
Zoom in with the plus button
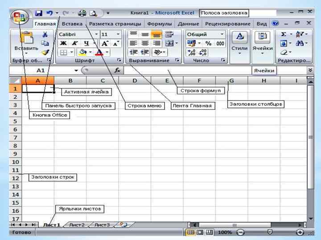(300, 232)
